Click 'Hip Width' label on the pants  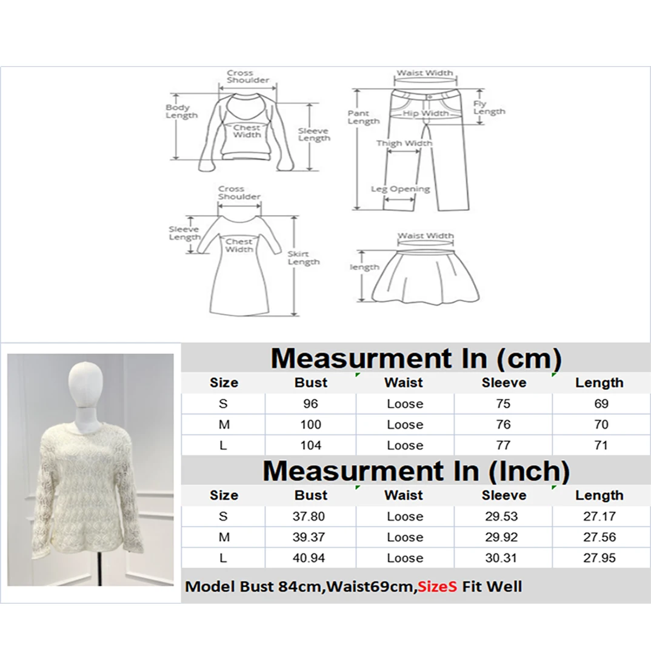426,113
